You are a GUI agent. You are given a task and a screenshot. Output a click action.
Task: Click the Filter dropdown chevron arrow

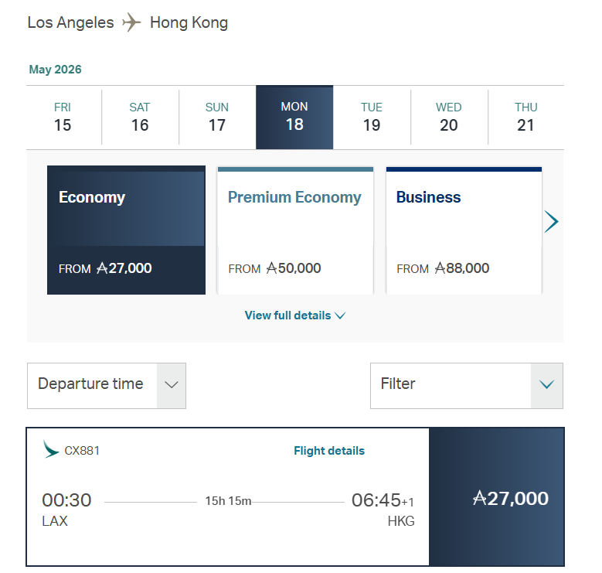(547, 385)
